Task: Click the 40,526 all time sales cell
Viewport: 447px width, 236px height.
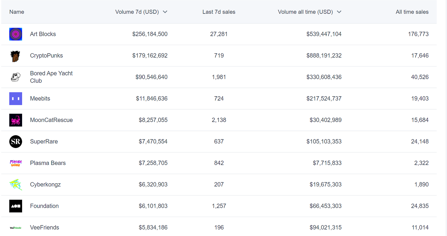Action: (420, 77)
